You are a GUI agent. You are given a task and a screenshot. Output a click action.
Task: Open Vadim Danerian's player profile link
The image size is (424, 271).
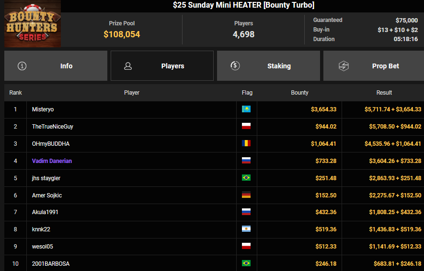point(52,161)
